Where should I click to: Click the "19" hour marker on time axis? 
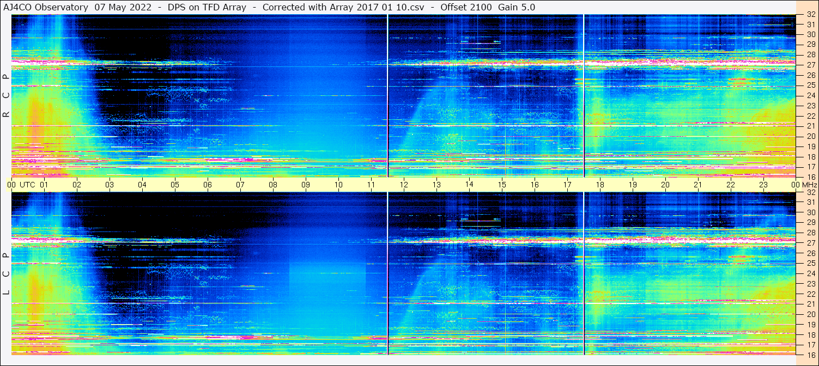click(633, 185)
